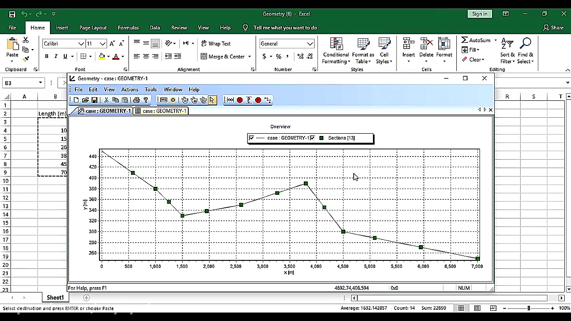Click Excel's Format Painter brush icon

coord(26,59)
